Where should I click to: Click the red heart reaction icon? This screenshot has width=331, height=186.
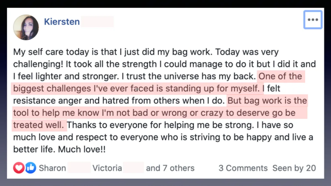coord(18,168)
